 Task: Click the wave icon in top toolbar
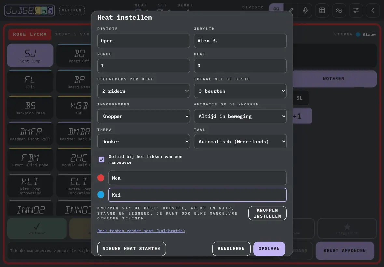tap(339, 10)
